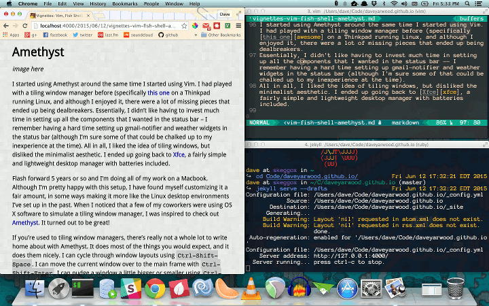Screen dimensions: 489x306
Task: Open Clementine from the Dock
Action: tap(227, 288)
